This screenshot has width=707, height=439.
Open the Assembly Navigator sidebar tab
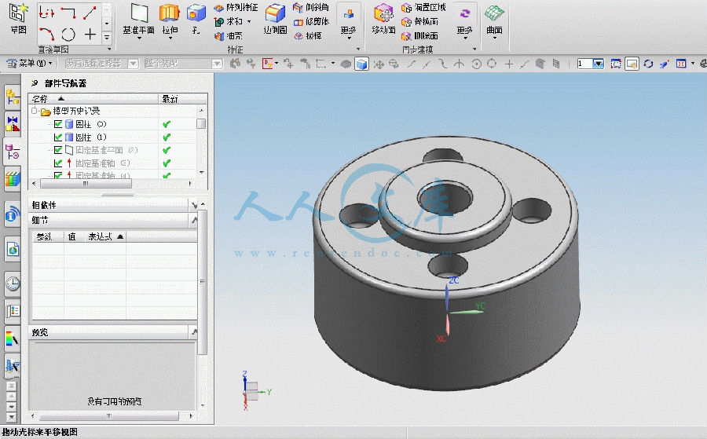click(x=12, y=96)
